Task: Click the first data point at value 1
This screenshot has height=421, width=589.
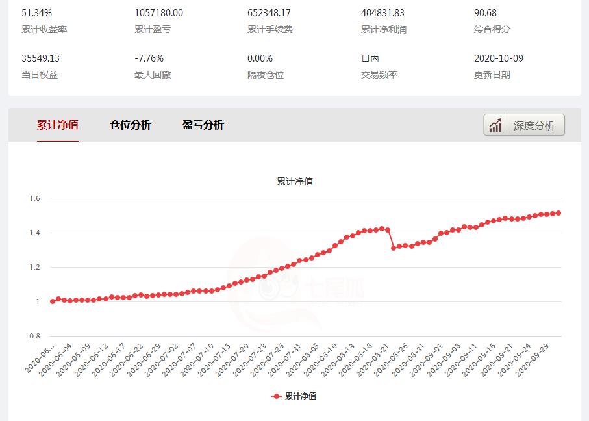Action: [x=53, y=301]
